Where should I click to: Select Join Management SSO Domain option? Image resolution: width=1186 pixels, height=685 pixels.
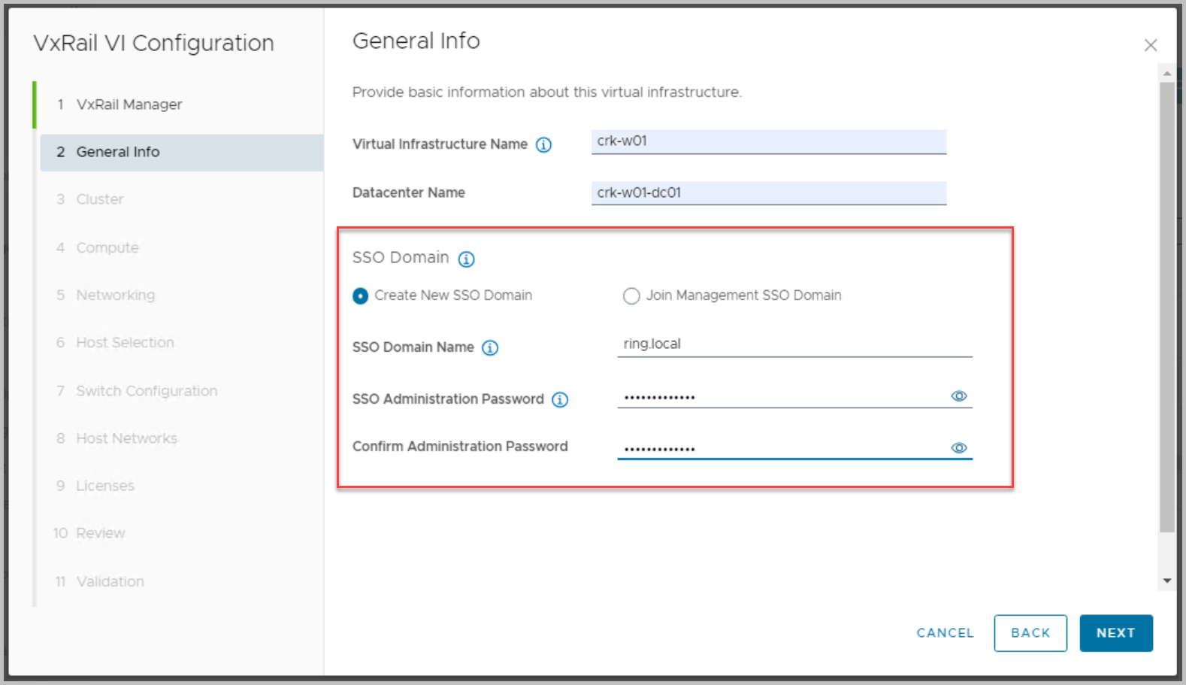coord(631,296)
